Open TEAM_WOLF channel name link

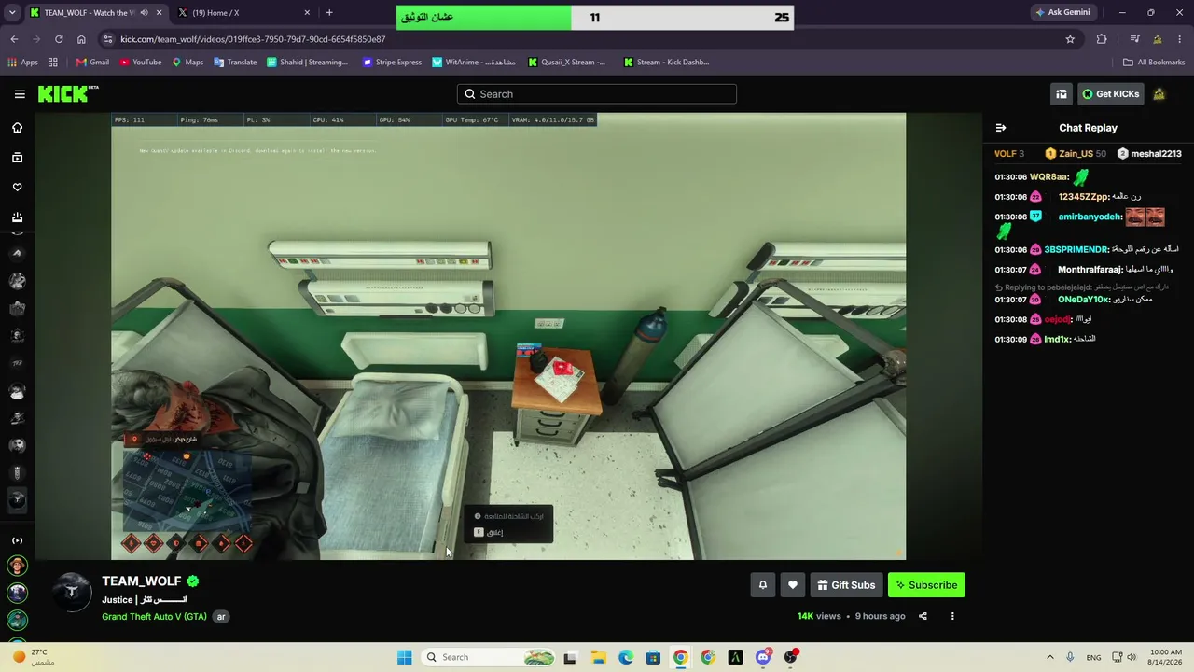point(142,581)
